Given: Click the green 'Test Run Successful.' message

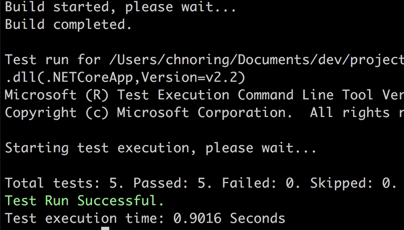Looking at the screenshot, I should click(84, 201).
